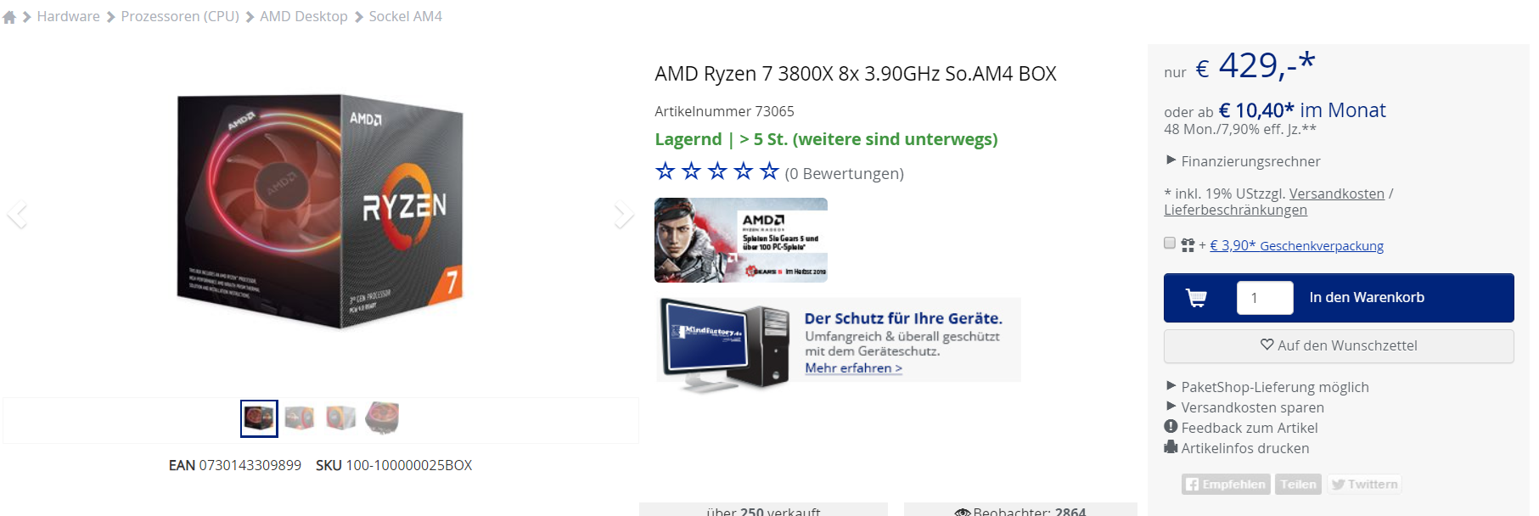Rate with fifth star
Screen dimensions: 1539x516
769,171
